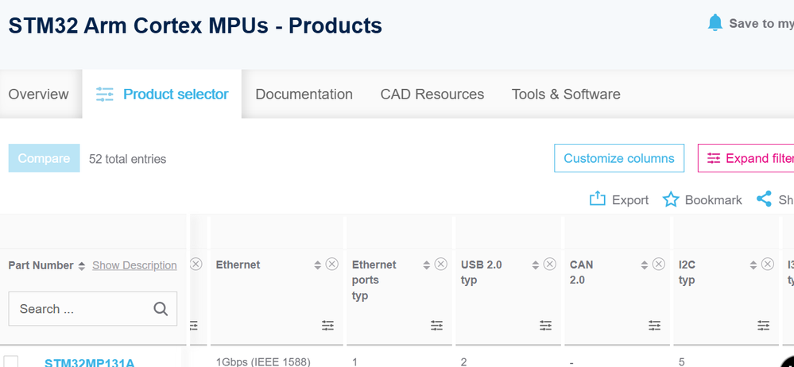Open filter for USB 2.0 typ column
794x367 pixels.
click(x=545, y=326)
